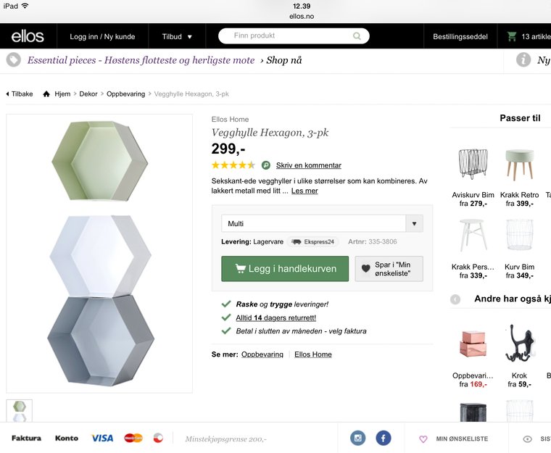
Task: Open the Multi color dropdown
Action: pyautogui.click(x=322, y=223)
